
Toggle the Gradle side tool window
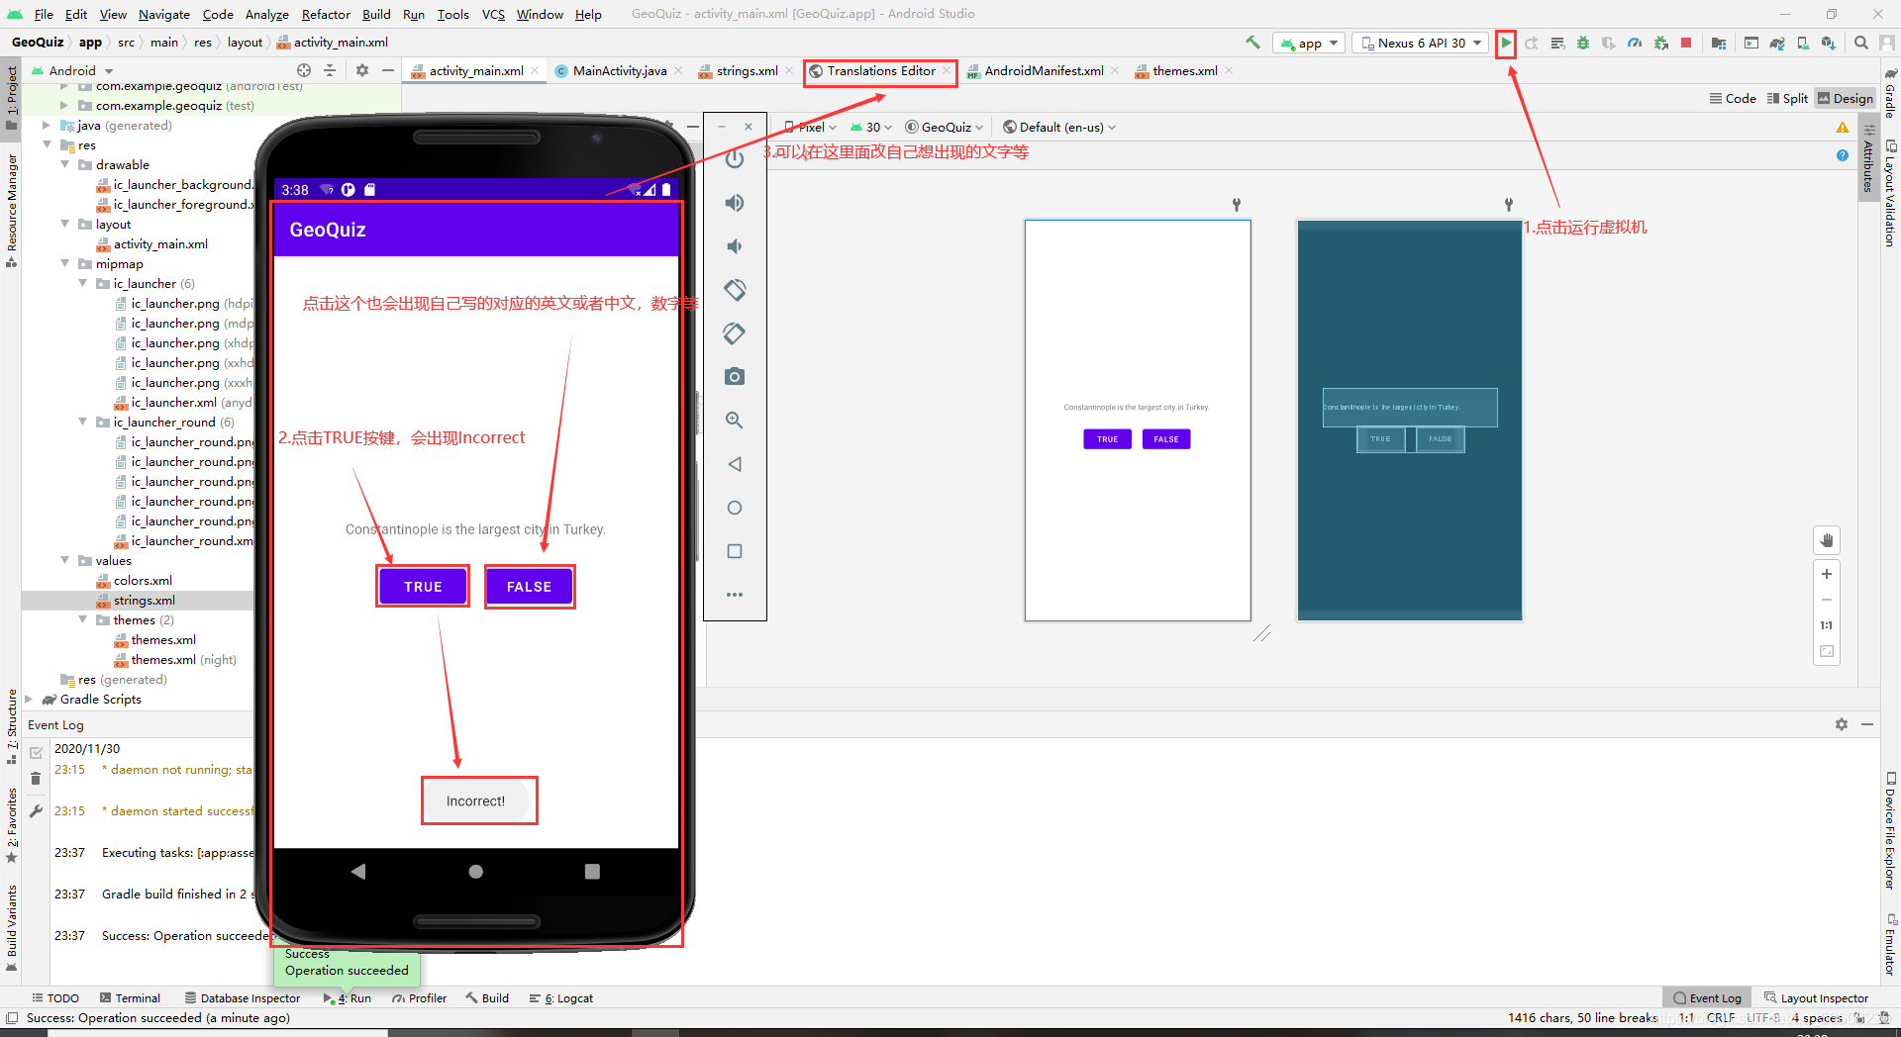click(1890, 93)
